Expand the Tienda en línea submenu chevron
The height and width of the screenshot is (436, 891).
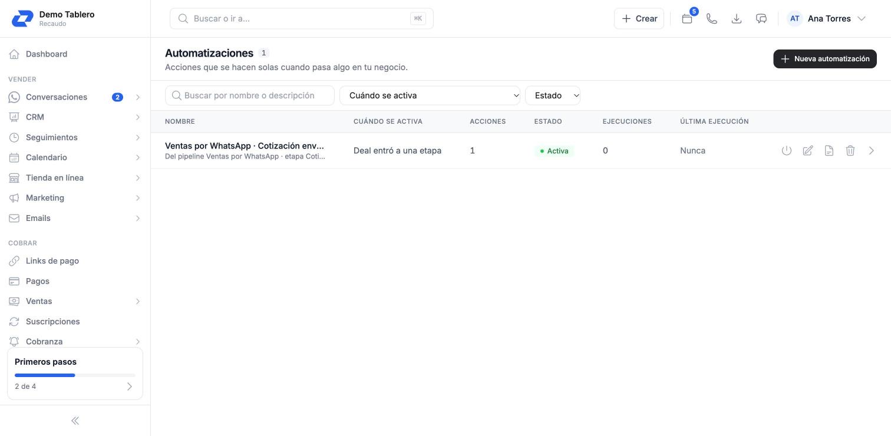137,178
